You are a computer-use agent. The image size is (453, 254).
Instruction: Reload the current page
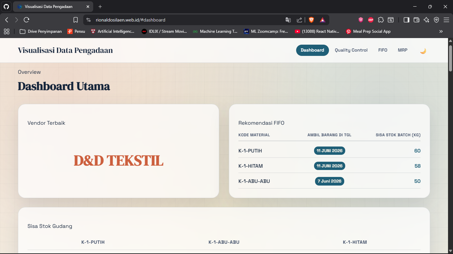(27, 20)
